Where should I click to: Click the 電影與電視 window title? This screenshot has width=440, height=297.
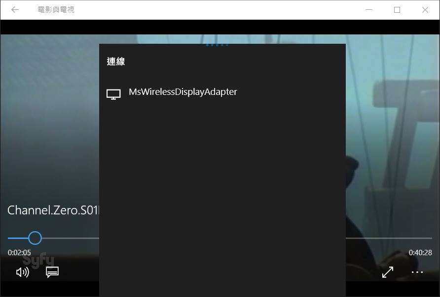pyautogui.click(x=56, y=10)
